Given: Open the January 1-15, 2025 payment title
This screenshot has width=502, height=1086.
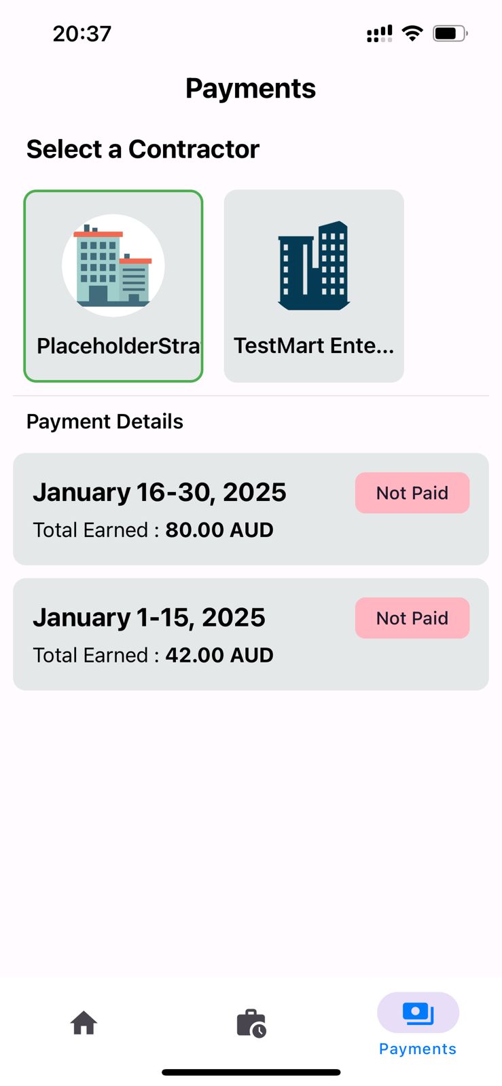Looking at the screenshot, I should pyautogui.click(x=149, y=617).
